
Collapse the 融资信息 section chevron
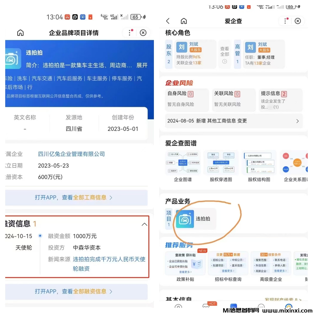click(144, 224)
